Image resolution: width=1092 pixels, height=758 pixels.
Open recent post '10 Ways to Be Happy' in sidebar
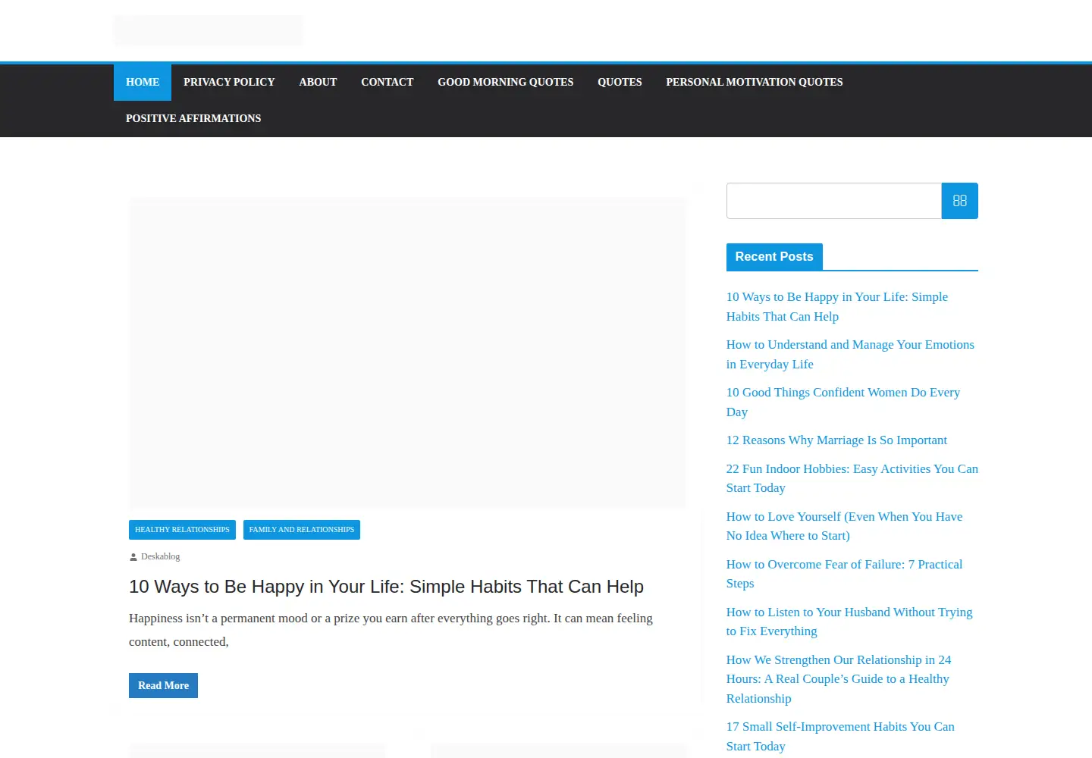click(x=837, y=307)
